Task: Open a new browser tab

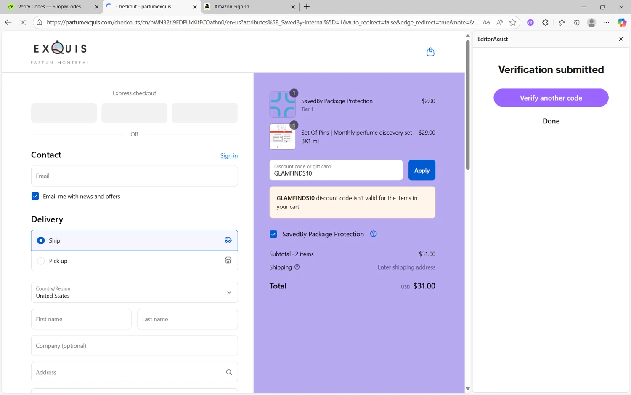Action: point(307,7)
